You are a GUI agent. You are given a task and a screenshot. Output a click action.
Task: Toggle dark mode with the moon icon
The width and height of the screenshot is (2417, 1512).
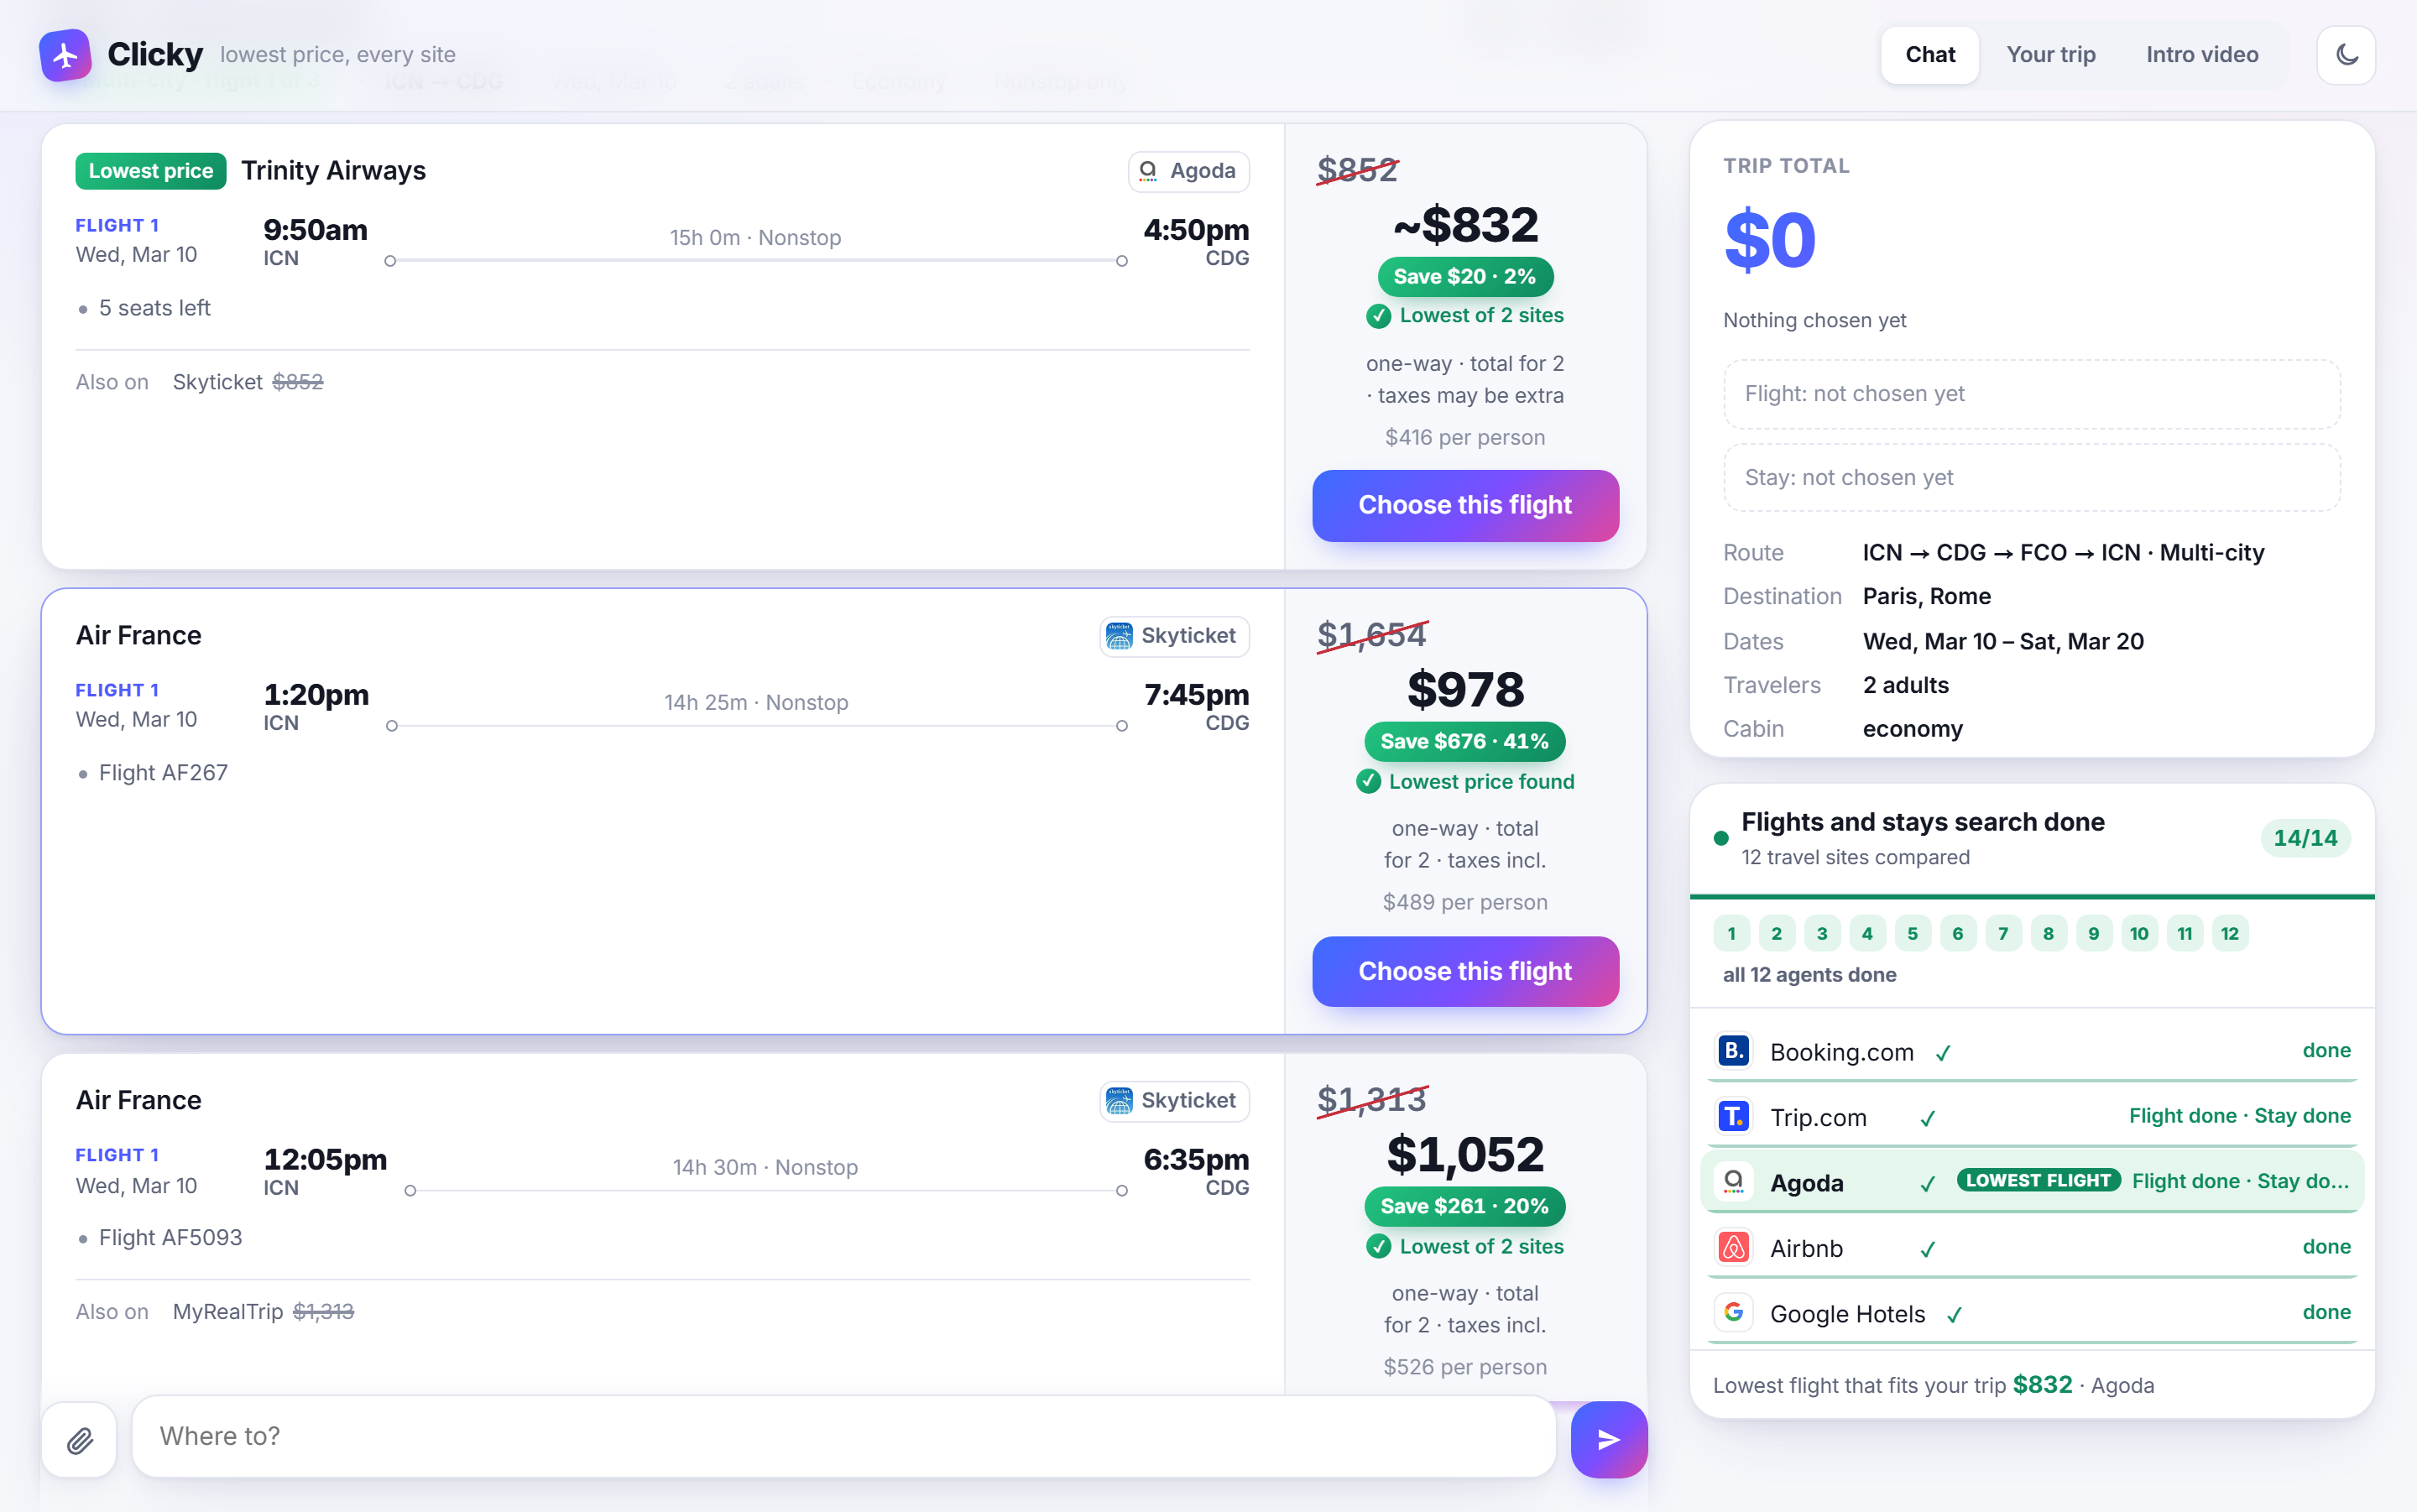point(2346,55)
